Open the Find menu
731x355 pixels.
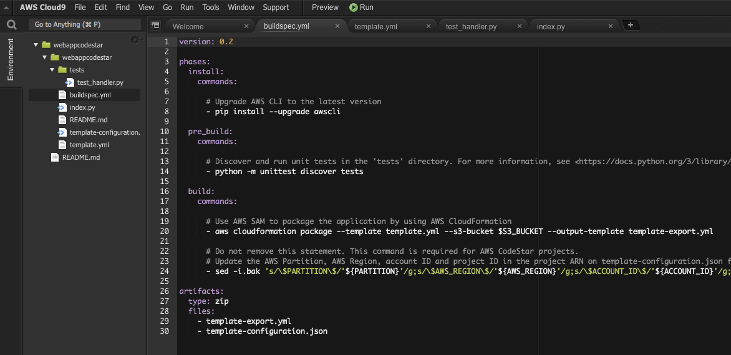point(123,7)
